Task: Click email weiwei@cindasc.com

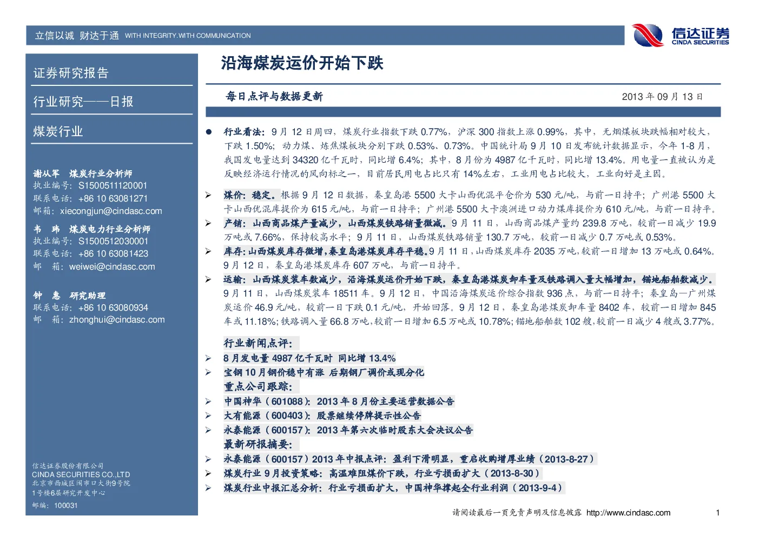Action: (x=112, y=267)
